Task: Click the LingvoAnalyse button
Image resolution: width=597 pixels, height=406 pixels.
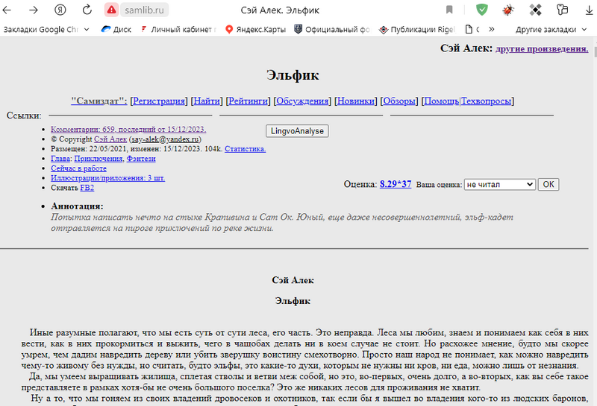Action: click(x=297, y=131)
